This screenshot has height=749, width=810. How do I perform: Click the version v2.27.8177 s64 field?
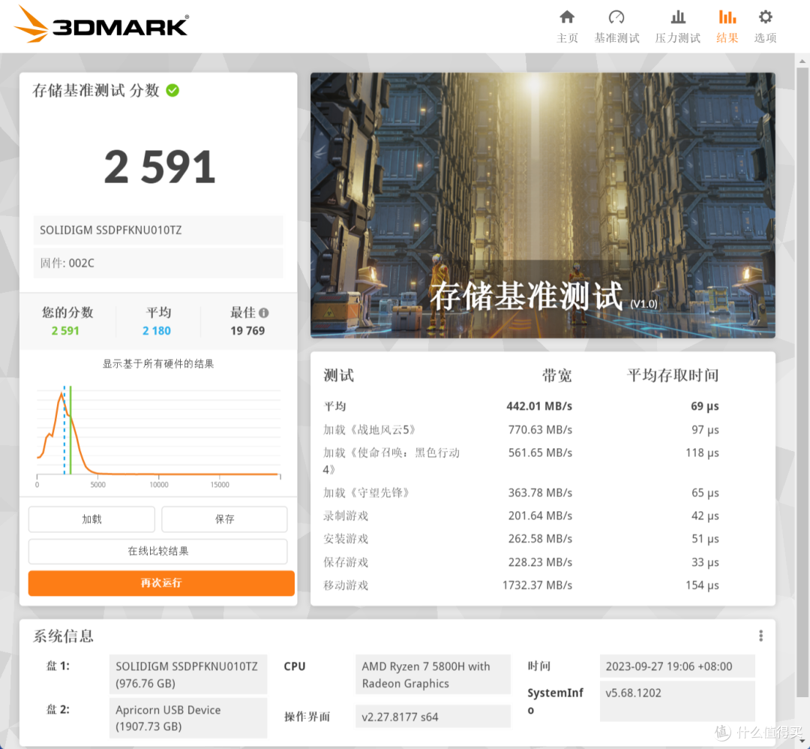pyautogui.click(x=433, y=717)
